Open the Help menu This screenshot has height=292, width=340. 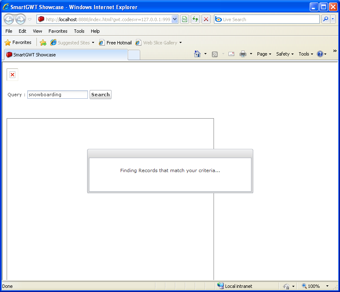(95, 31)
